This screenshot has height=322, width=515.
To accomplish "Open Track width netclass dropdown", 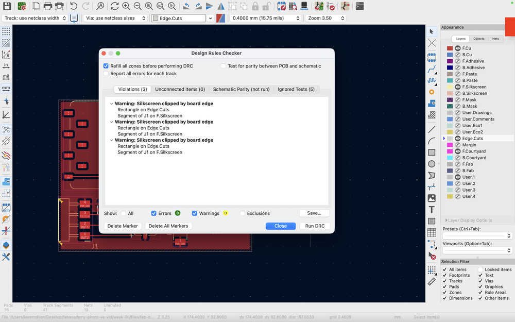I will [x=35, y=18].
